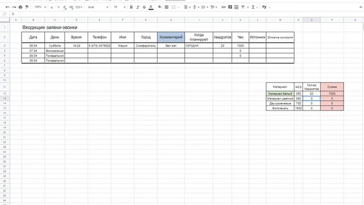Click the '1500' price cell
The image size is (364, 205).
coord(298,108)
